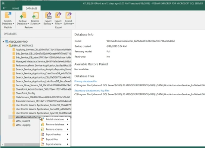Click the Export Schema ribbon icon
This screenshot has height=148, width=205.
pyautogui.click(x=68, y=15)
